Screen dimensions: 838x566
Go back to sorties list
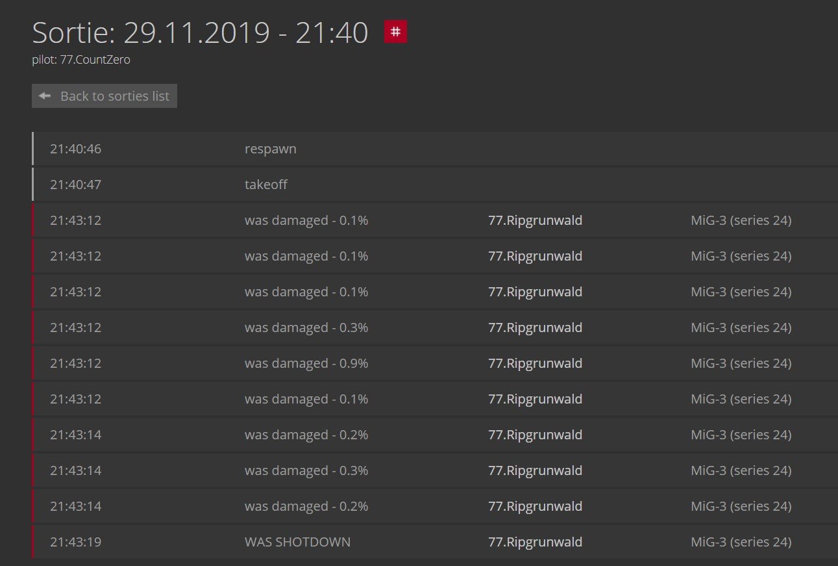pos(105,96)
